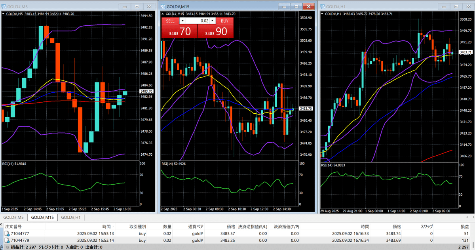The image size is (475, 250).
Task: Switch to the GOLD#,M15 chart tab
Action: point(42,218)
